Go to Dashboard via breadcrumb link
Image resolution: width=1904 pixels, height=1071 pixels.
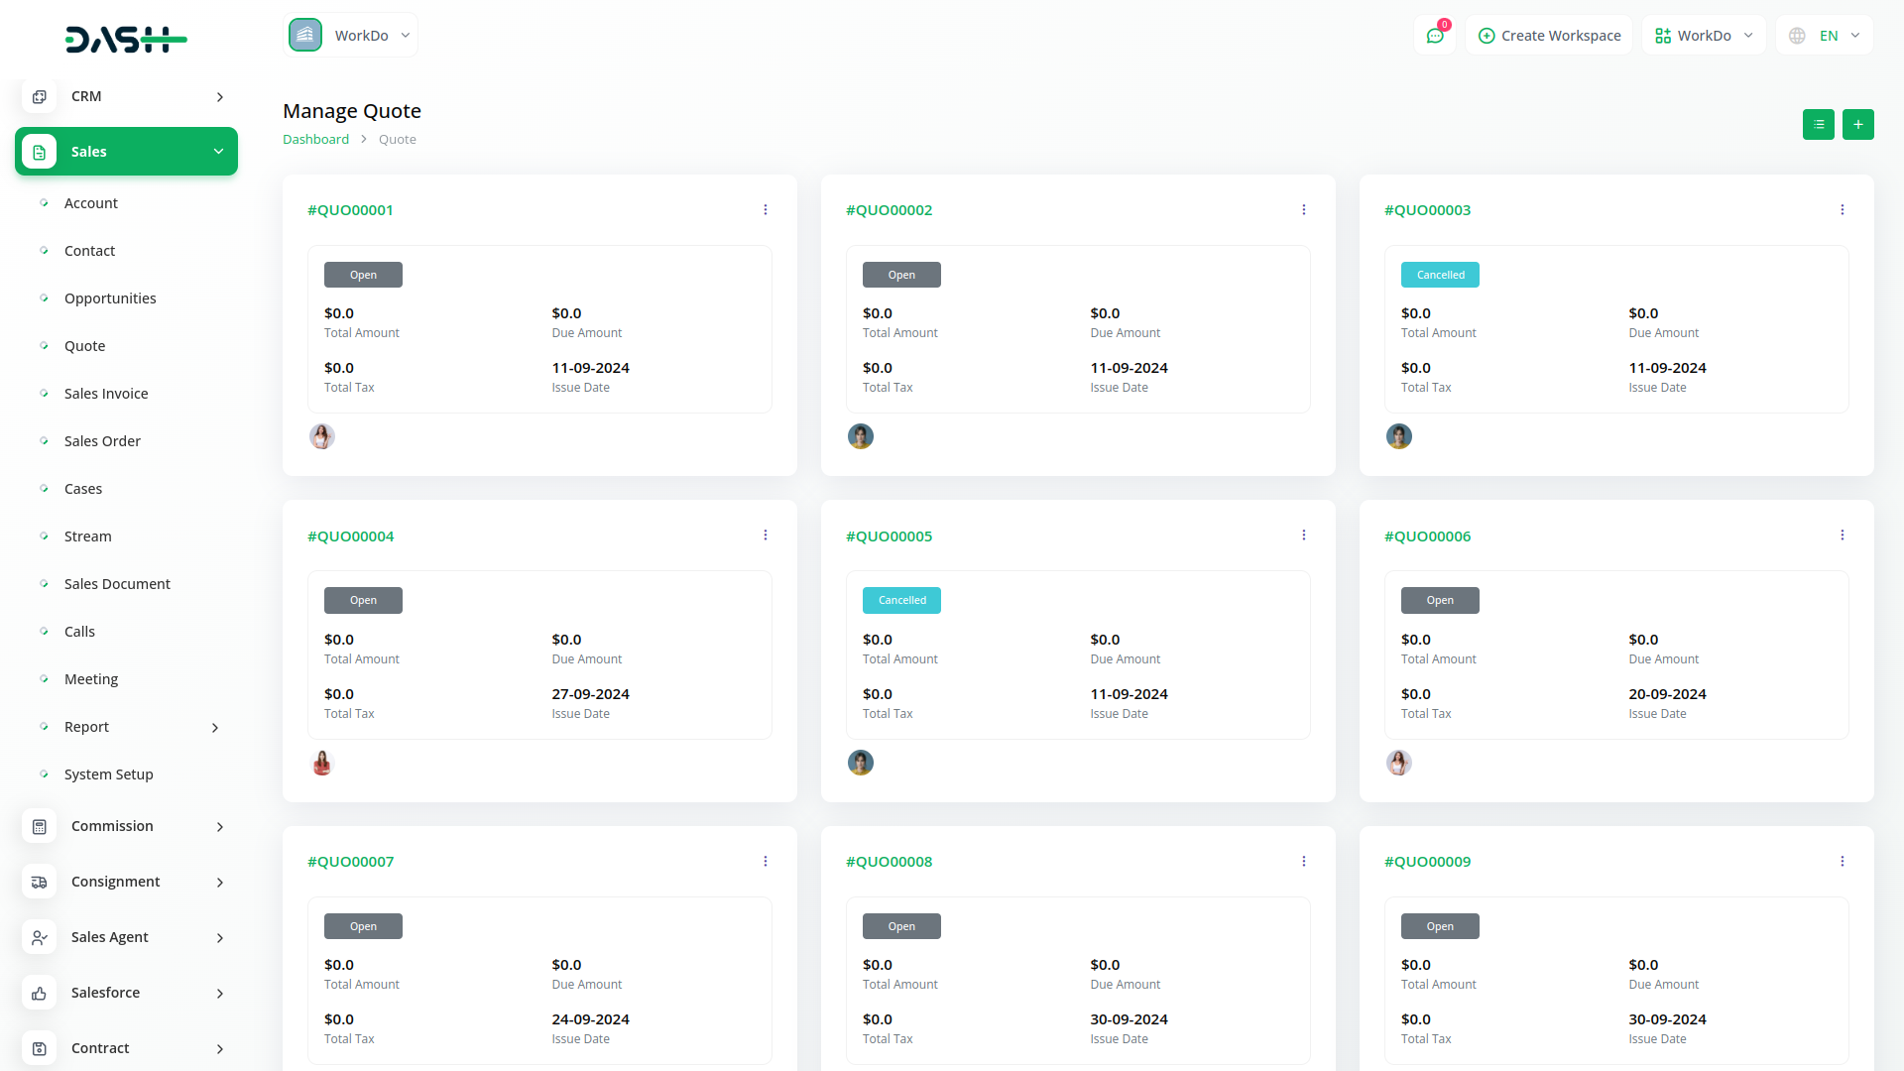coord(315,140)
